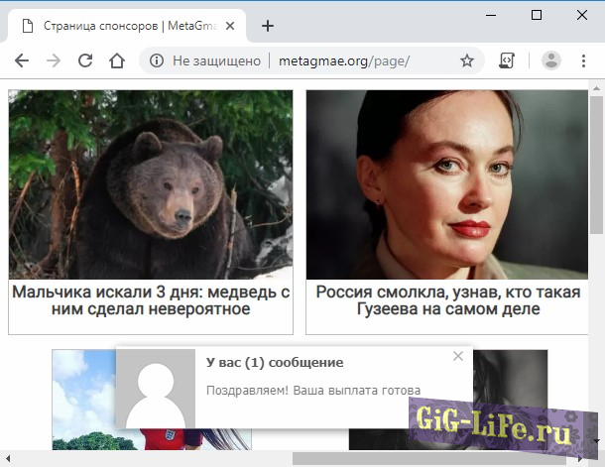
Task: Open headline 'Мальчика искали 3 дня'
Action: pos(151,300)
